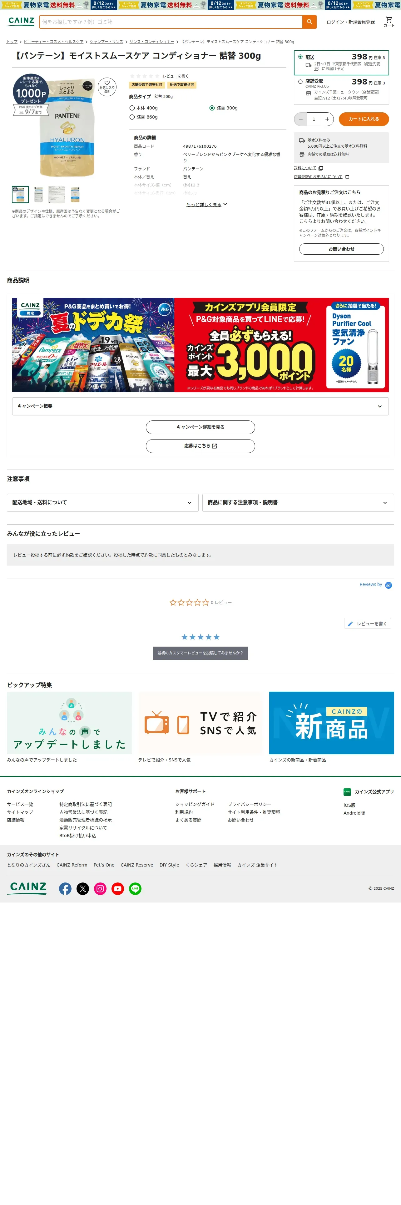This screenshot has width=401, height=1205.
Task: Click the カインズ公式アプリ green app icon
Action: (x=347, y=791)
